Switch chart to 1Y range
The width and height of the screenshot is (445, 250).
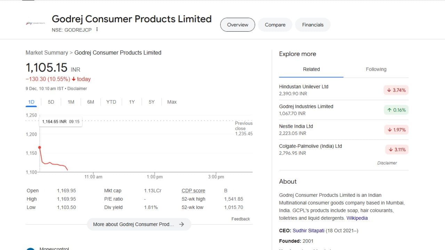[x=132, y=102]
